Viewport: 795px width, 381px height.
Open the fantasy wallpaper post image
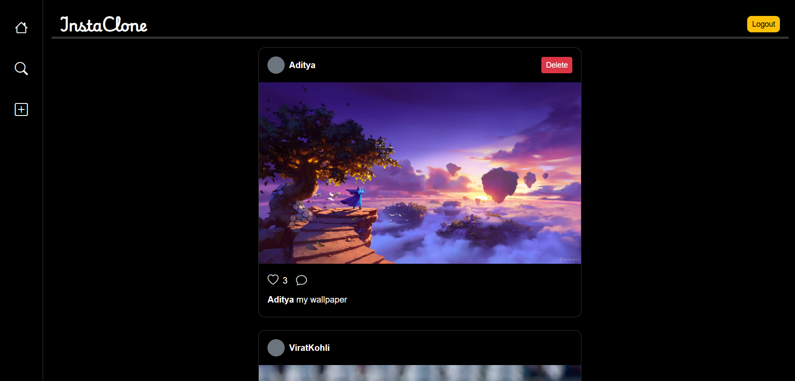420,173
